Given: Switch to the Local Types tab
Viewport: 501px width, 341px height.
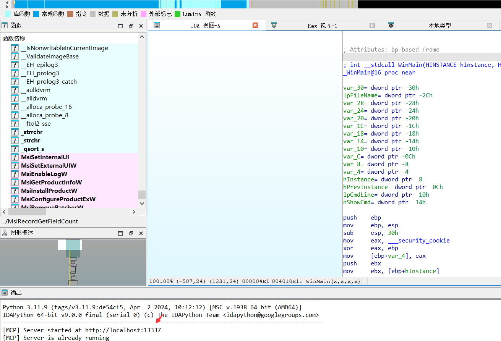Looking at the screenshot, I should point(439,26).
